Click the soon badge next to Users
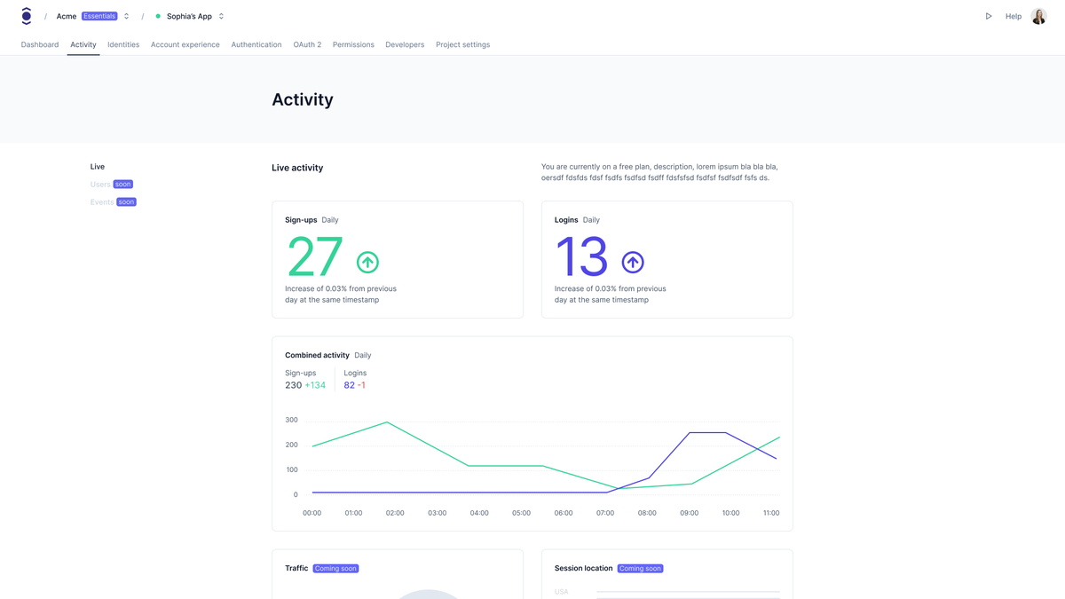Screen dimensions: 1065x599 click(123, 185)
